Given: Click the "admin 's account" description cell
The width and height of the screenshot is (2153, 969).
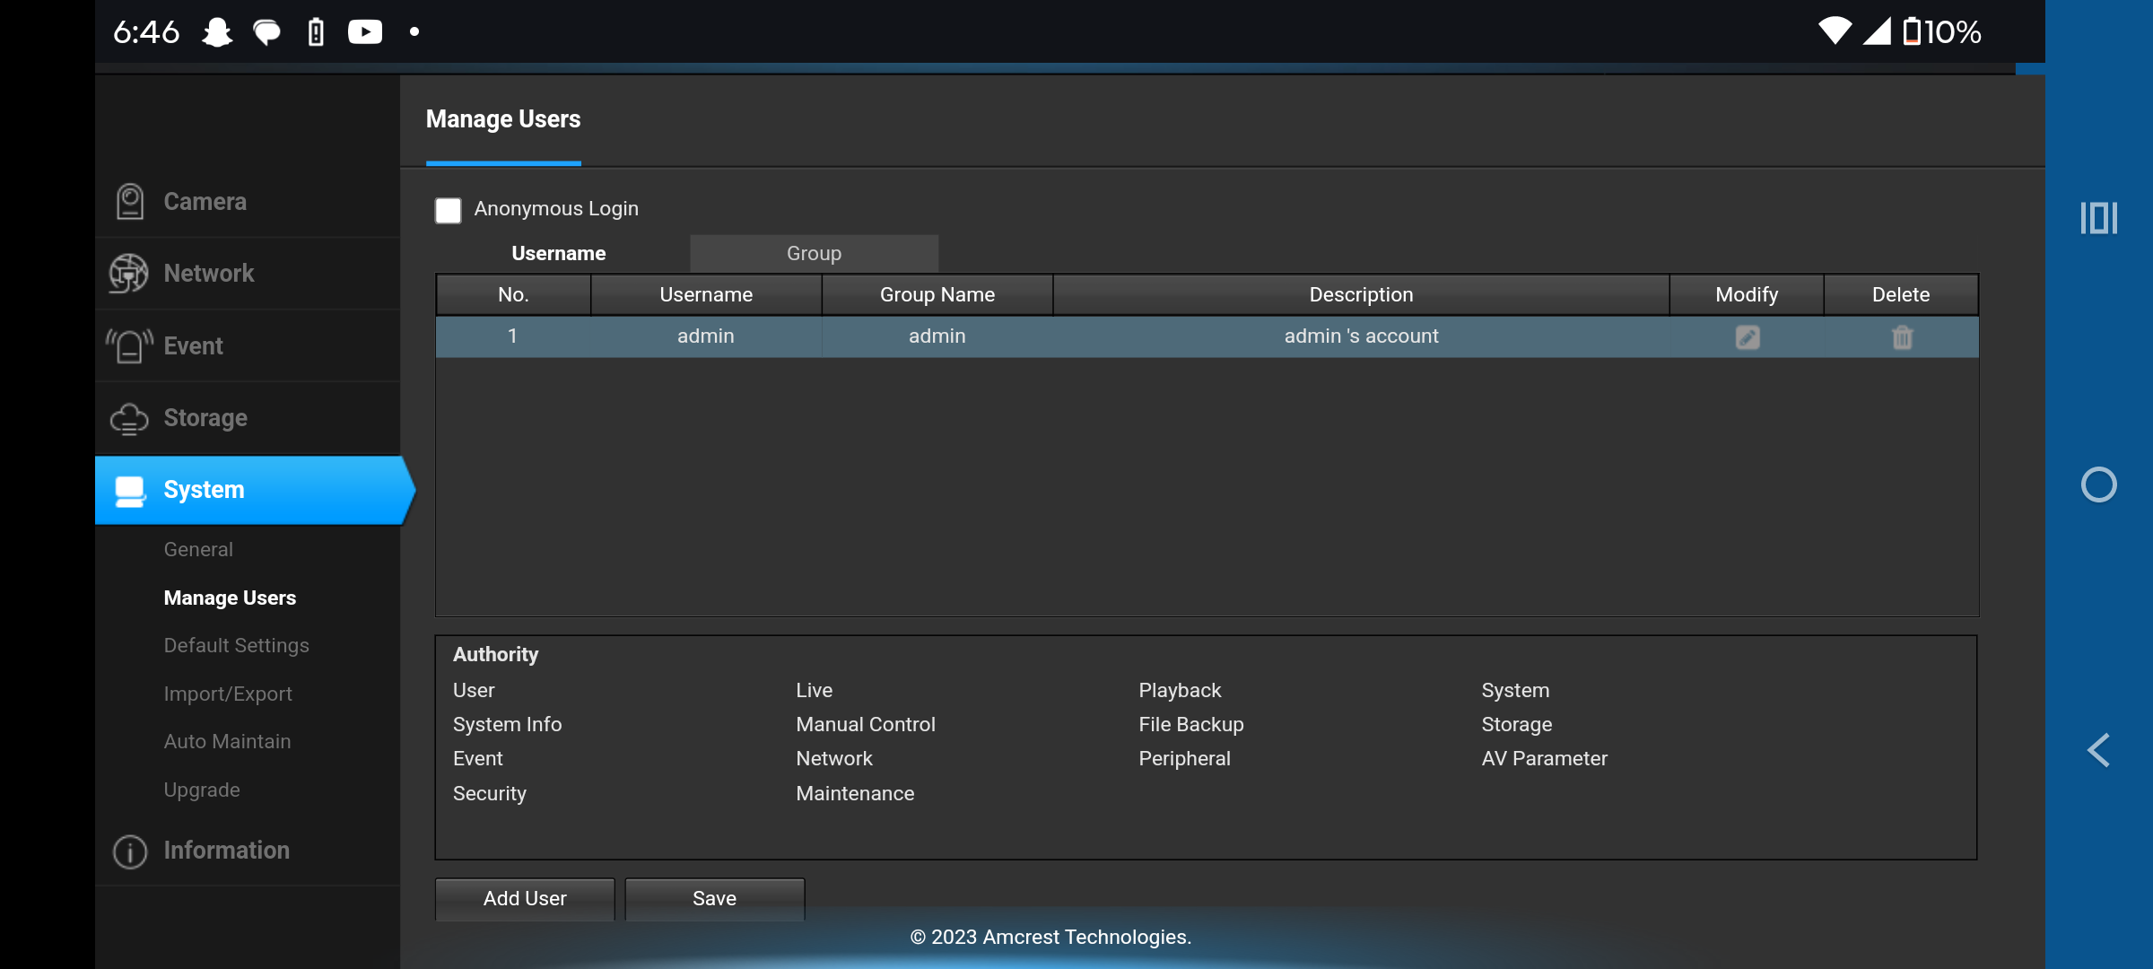Looking at the screenshot, I should [x=1361, y=336].
